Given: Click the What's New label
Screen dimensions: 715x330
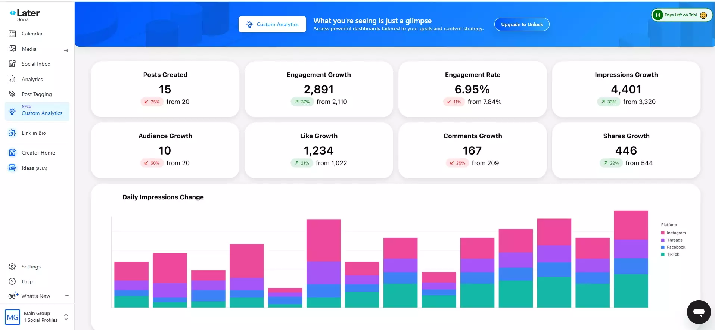Looking at the screenshot, I should [x=36, y=296].
